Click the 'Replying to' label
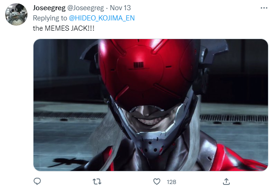Viewport: 275px width, 191px height. pyautogui.click(x=50, y=18)
